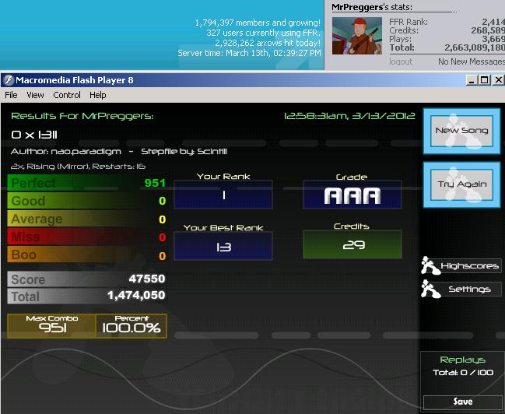505x414 pixels.
Task: Click the Your Best Rank box
Action: pyautogui.click(x=223, y=246)
